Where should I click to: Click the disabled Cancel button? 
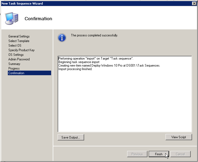pos(180,154)
